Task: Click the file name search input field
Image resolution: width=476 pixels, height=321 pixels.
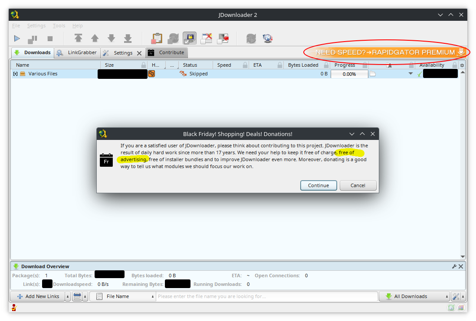Action: (266, 296)
